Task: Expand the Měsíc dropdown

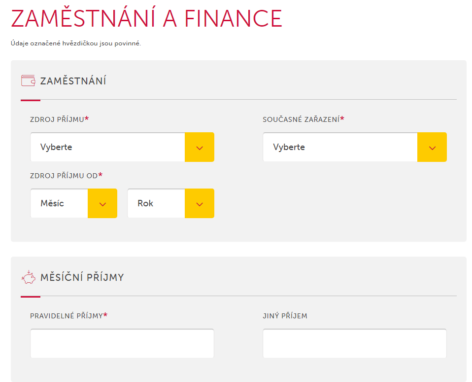Action: 59,203
